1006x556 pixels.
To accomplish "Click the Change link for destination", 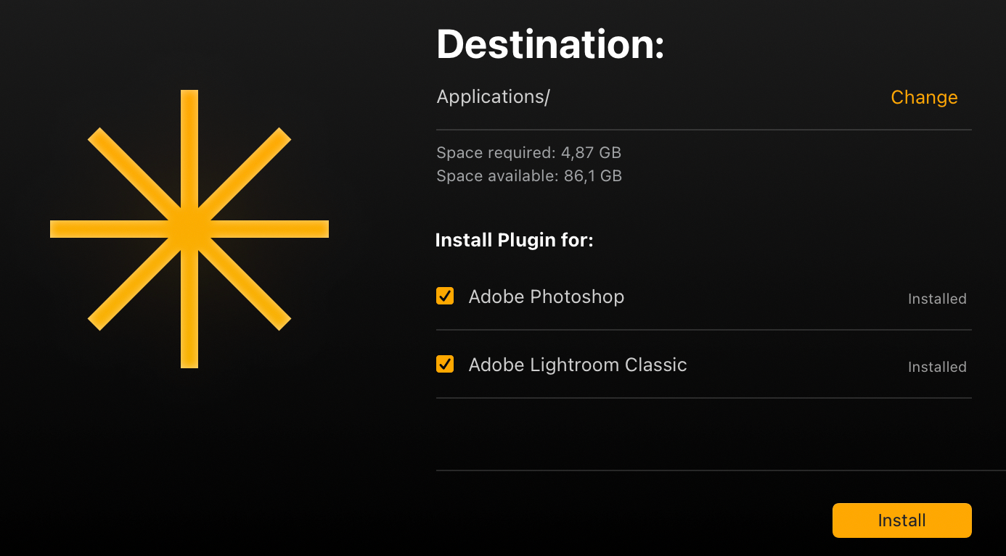I will (x=924, y=97).
